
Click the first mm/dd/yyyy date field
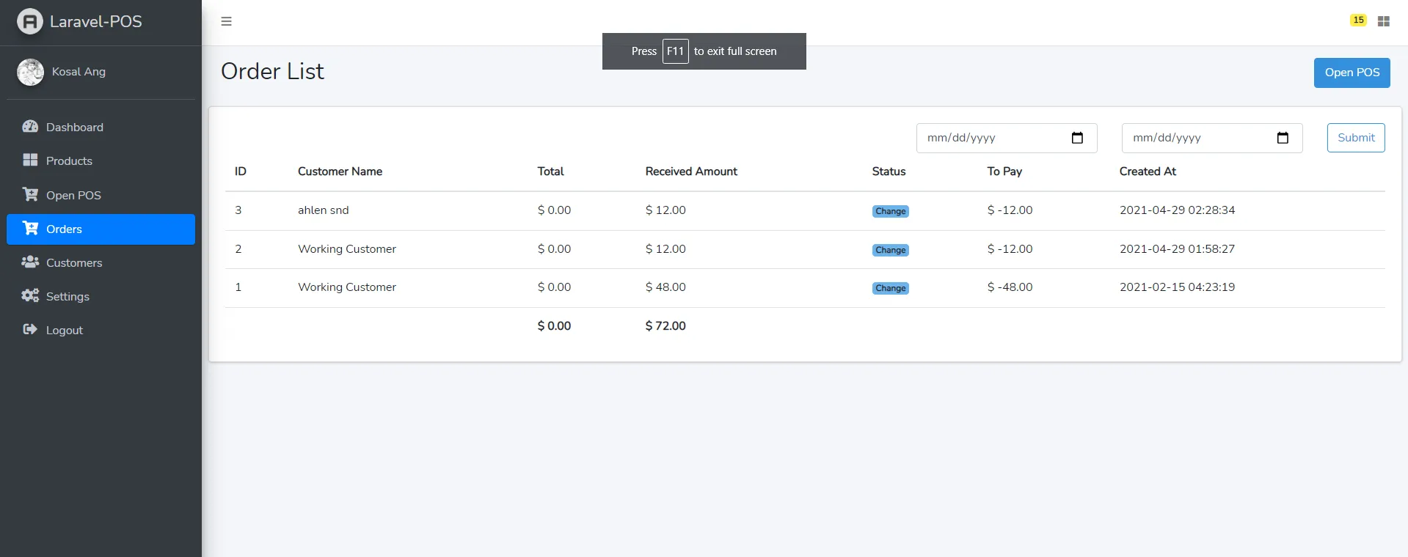pyautogui.click(x=1007, y=138)
